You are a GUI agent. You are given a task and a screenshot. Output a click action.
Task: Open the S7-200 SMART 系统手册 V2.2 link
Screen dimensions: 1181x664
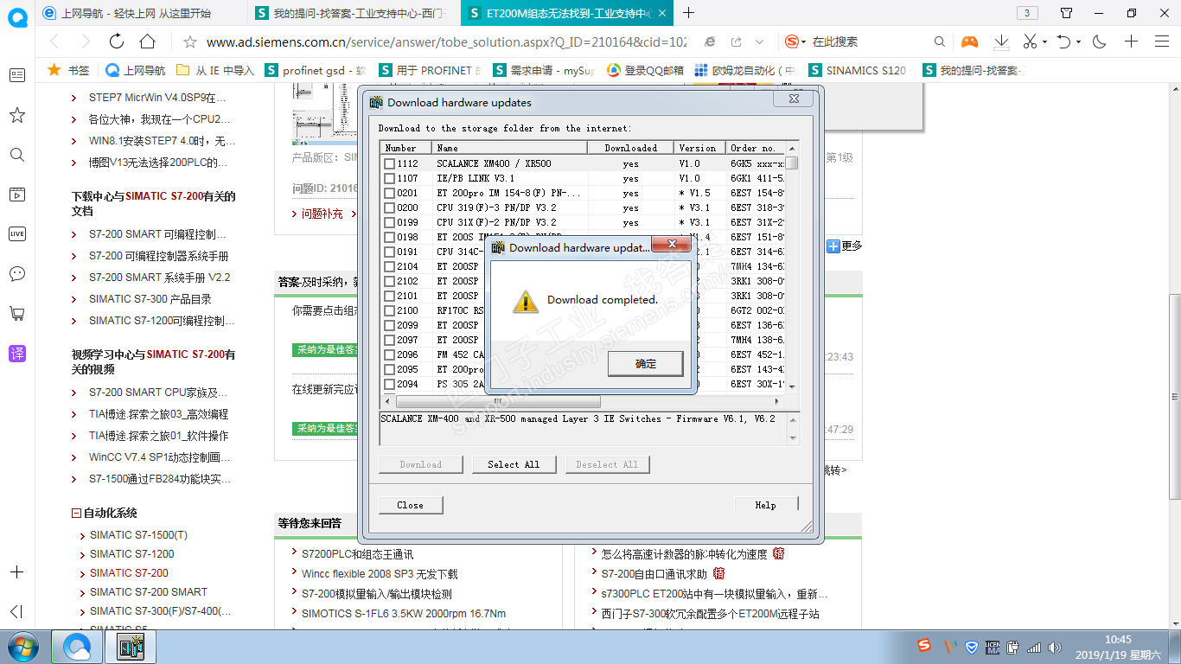[x=159, y=278]
